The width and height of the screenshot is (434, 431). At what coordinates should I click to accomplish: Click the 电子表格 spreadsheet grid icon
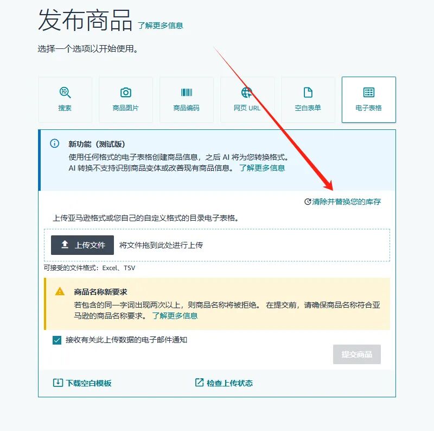pos(368,92)
